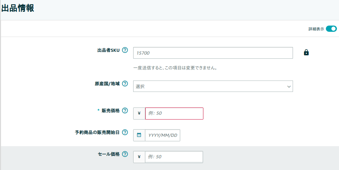This screenshot has height=170, width=339.
Task: Click into the 販売価格 input field
Action: pyautogui.click(x=174, y=113)
